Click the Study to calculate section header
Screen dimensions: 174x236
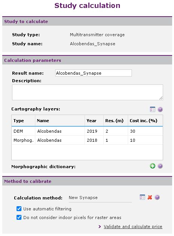pos(87,21)
